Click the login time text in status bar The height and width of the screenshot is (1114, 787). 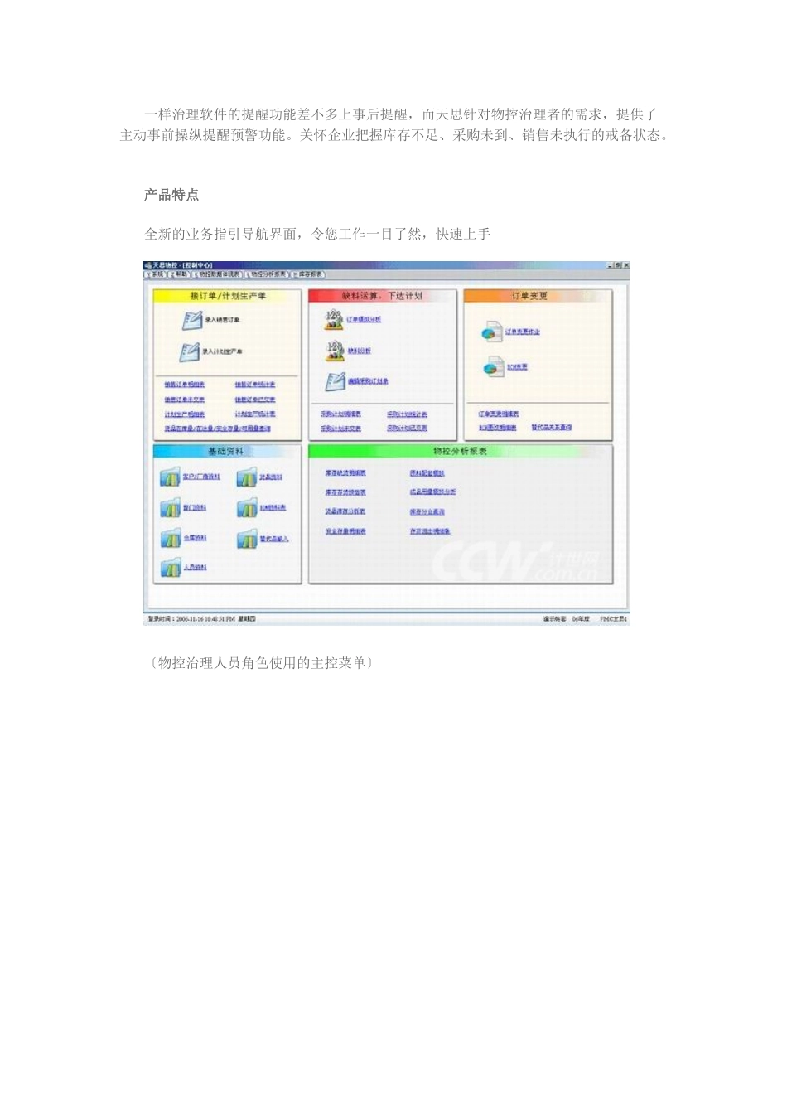200,618
